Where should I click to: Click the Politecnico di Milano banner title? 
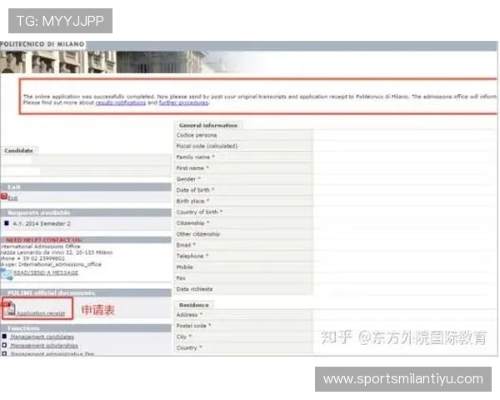point(42,44)
